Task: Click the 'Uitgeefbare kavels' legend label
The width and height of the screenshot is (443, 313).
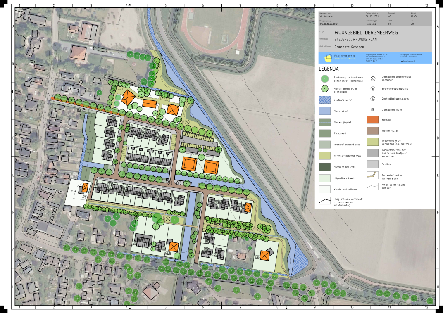Action: click(x=344, y=178)
